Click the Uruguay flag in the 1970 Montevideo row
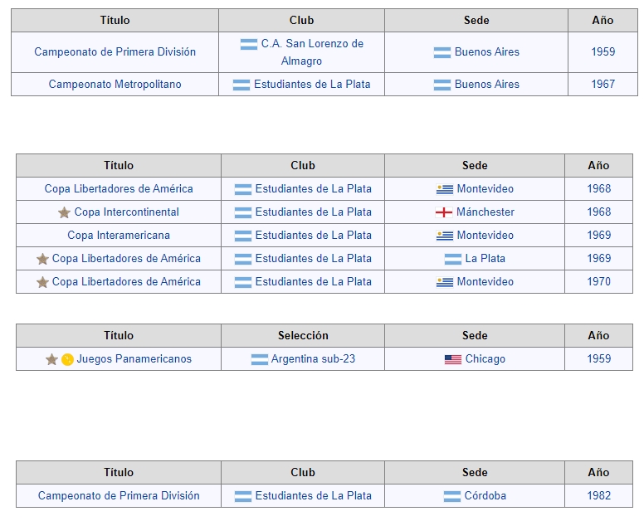This screenshot has height=521, width=644. [x=445, y=282]
